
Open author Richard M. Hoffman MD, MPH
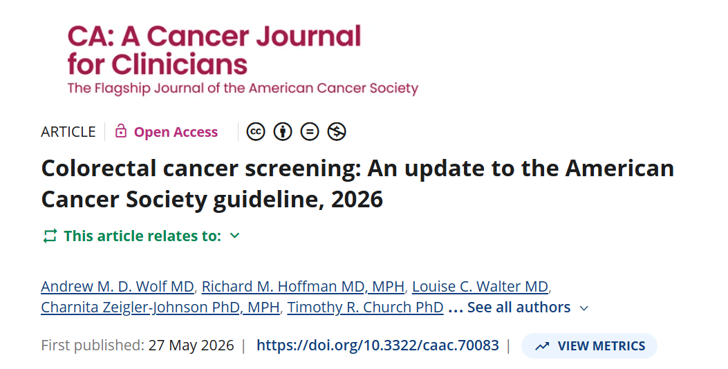(x=303, y=286)
